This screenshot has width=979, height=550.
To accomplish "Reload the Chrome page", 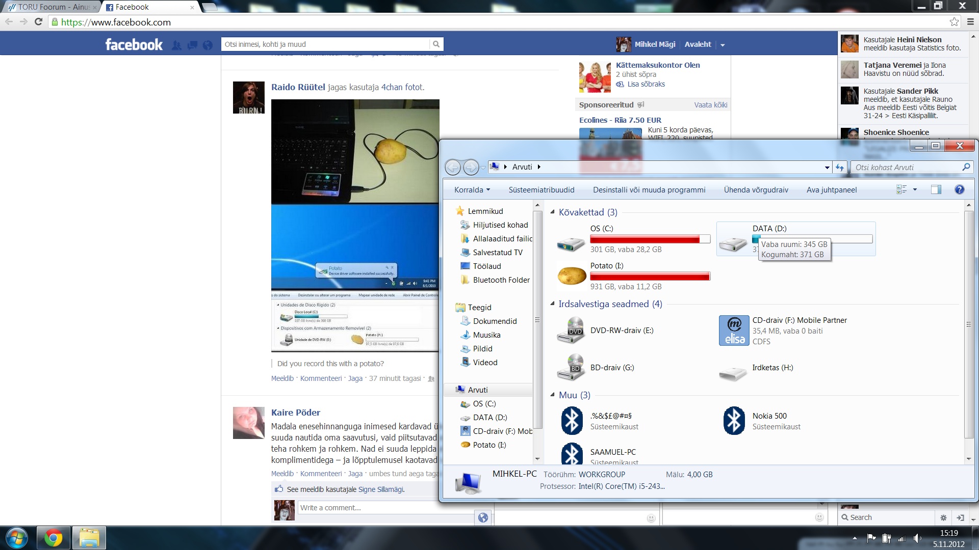I will click(x=38, y=22).
